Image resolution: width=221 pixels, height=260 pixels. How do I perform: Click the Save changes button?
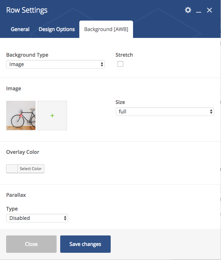[85, 244]
